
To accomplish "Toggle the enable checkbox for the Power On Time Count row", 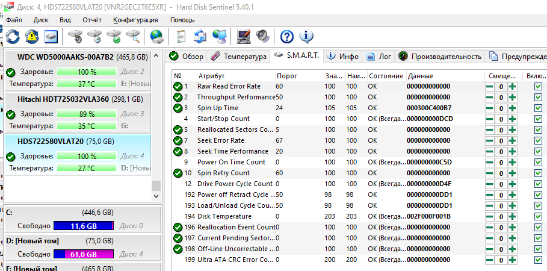I will [539, 163].
